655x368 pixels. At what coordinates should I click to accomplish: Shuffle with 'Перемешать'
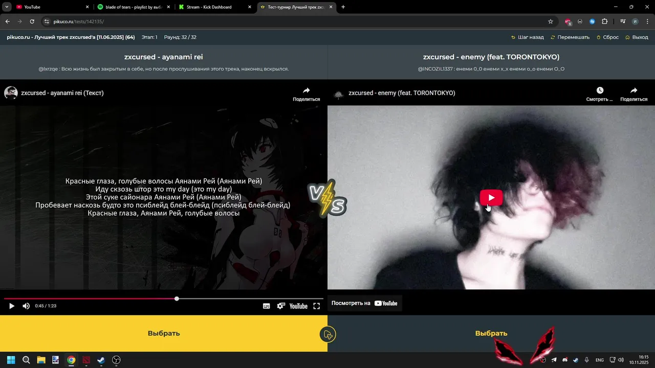click(570, 37)
